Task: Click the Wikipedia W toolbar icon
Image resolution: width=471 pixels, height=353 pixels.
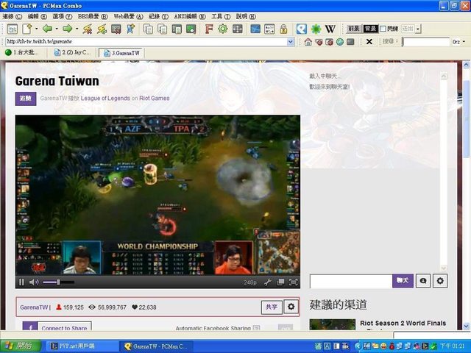Action: (x=330, y=29)
